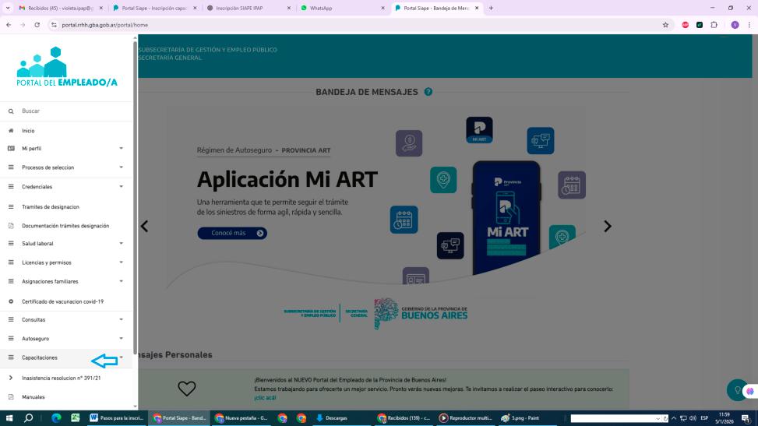Image resolution: width=758 pixels, height=426 pixels.
Task: Bookmark this page with the star icon
Action: [x=665, y=25]
